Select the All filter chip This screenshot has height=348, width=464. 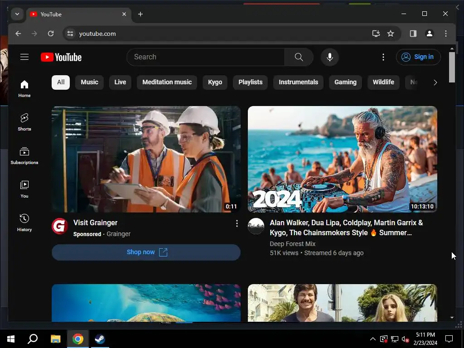tap(61, 82)
